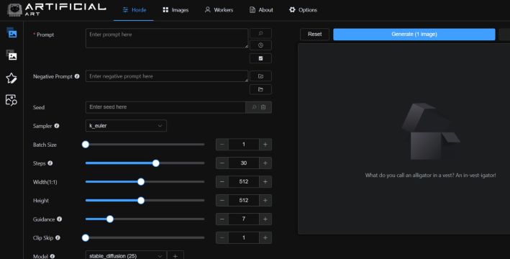Increase Width with plus button
This screenshot has width=510, height=259.
(265, 181)
